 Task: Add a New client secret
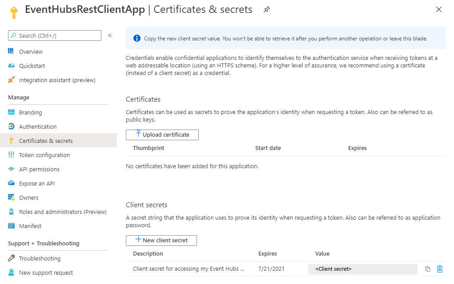[161, 241]
